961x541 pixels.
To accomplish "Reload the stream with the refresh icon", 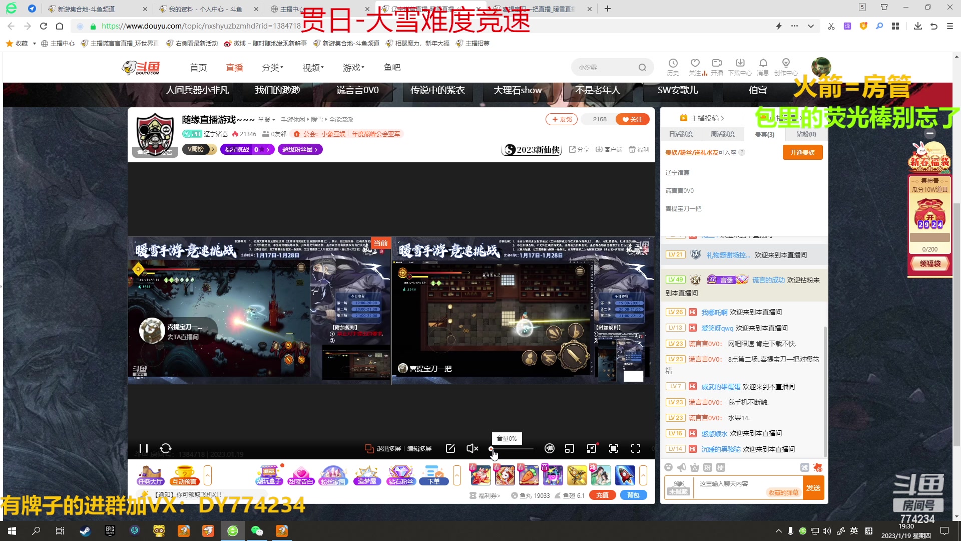I will 166,448.
